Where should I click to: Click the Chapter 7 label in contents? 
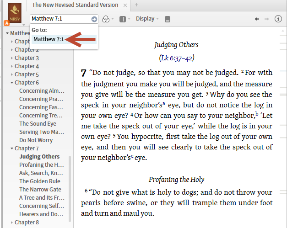(x=27, y=148)
